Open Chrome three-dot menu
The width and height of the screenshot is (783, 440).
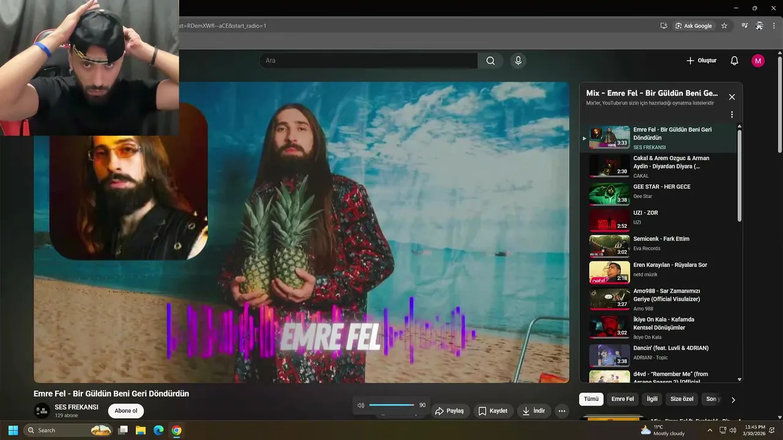pos(774,26)
